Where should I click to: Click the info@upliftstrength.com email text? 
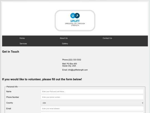tap(78, 70)
